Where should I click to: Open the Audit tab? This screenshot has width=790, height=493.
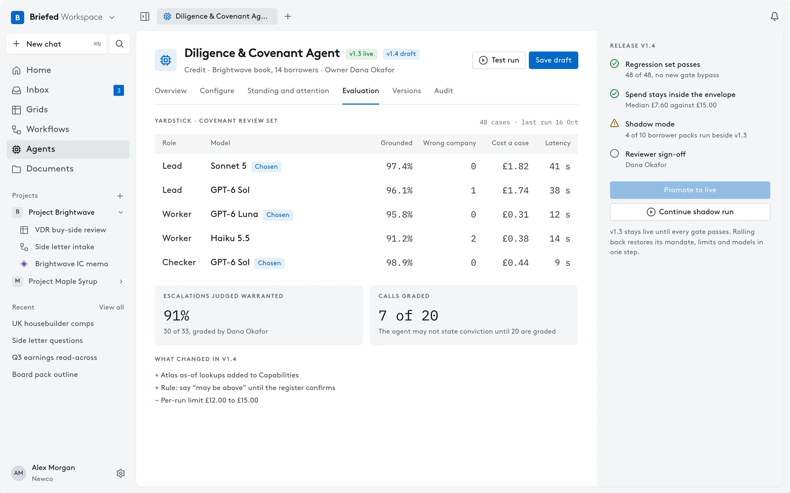pyautogui.click(x=443, y=91)
